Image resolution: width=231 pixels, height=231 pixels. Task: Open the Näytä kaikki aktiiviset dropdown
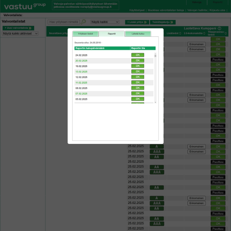pos(20,33)
